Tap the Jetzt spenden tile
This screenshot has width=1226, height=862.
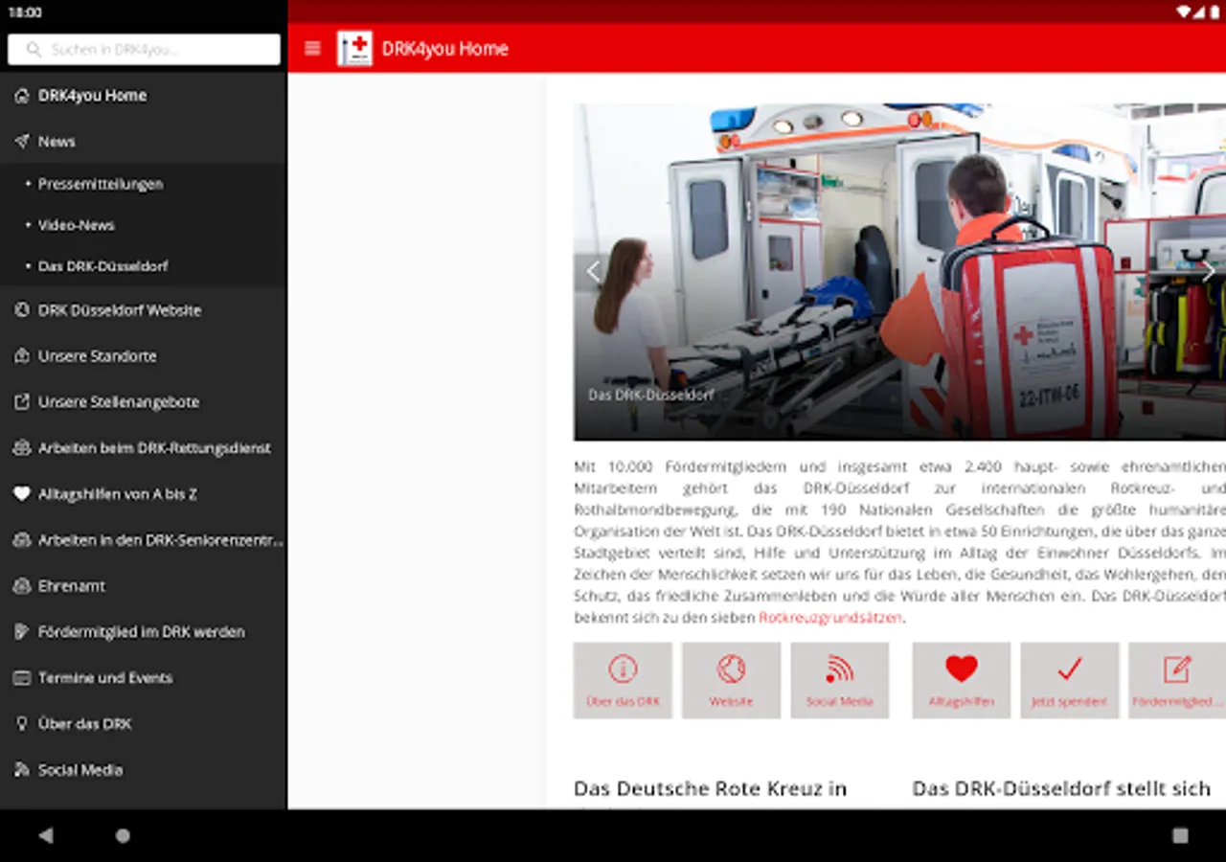click(x=1070, y=680)
